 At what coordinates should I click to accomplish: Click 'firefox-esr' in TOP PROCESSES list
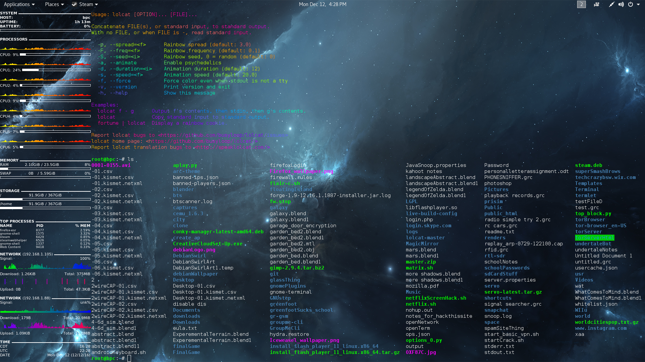8,230
